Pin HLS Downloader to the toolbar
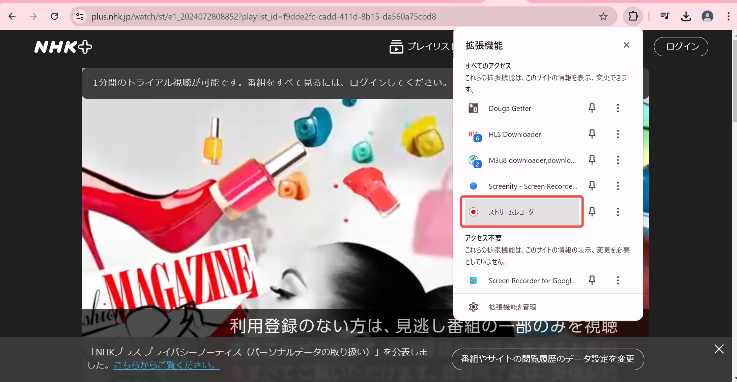 click(x=592, y=134)
